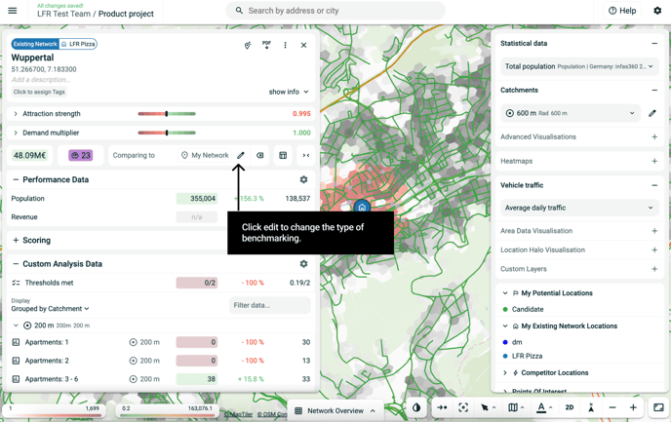Reset map north with compass icon
This screenshot has width=671, height=422.
click(x=591, y=408)
